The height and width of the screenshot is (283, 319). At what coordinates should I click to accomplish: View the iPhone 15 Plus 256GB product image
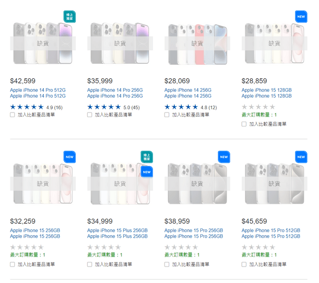click(x=120, y=183)
